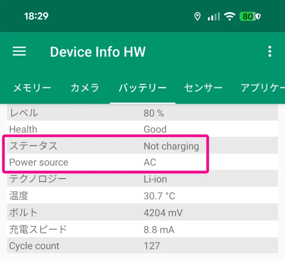Tap the 温度 30.7 °C row
This screenshot has width=285, height=261.
[x=142, y=196]
